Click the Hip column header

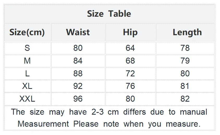[x=130, y=32]
